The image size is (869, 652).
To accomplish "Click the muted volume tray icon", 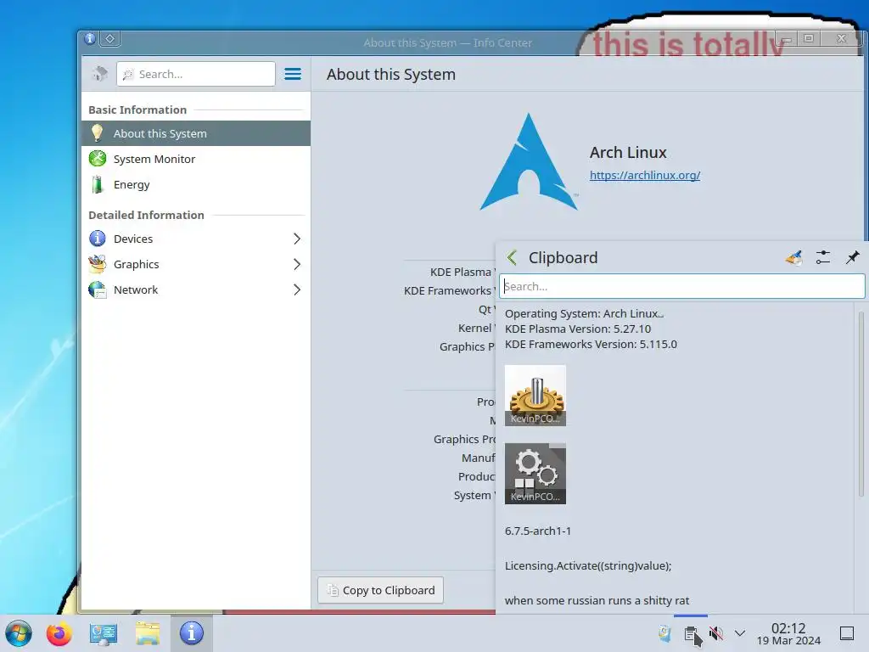I will click(716, 633).
